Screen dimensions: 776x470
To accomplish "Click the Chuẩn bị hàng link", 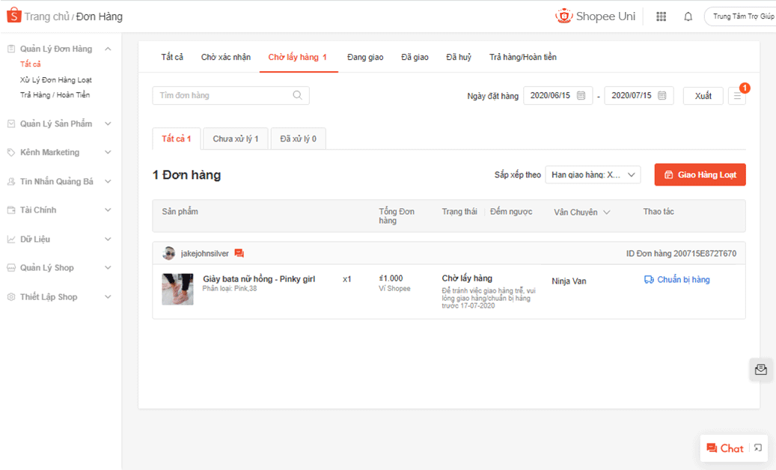I will point(676,280).
